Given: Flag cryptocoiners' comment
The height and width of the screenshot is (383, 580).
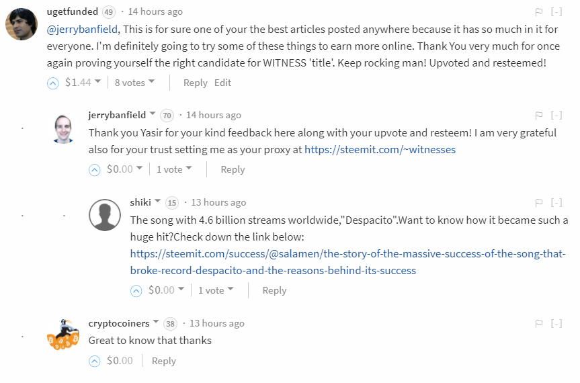Looking at the screenshot, I should point(538,323).
